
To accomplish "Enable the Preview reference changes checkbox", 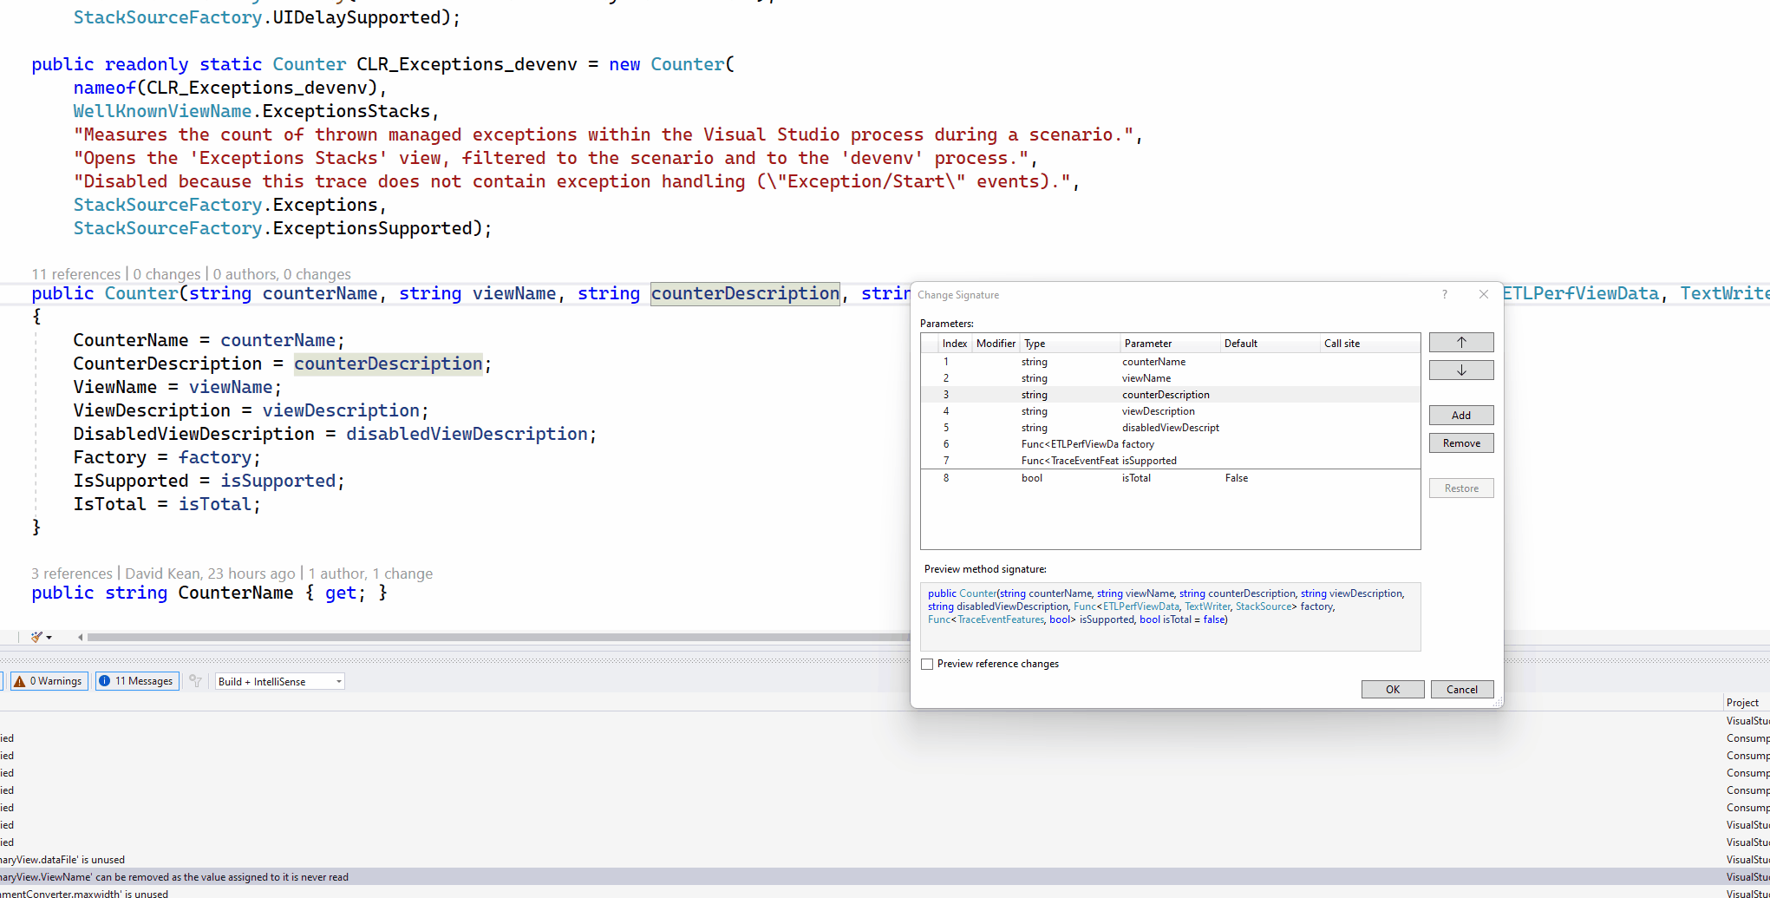I will (x=927, y=664).
